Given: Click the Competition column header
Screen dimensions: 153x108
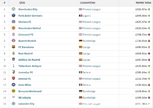Looking at the screenshot, I should click(x=88, y=3).
